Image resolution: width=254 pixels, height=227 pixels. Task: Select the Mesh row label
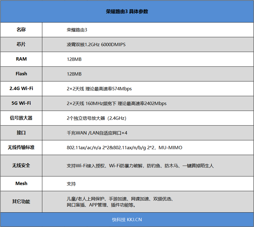coord(21,184)
